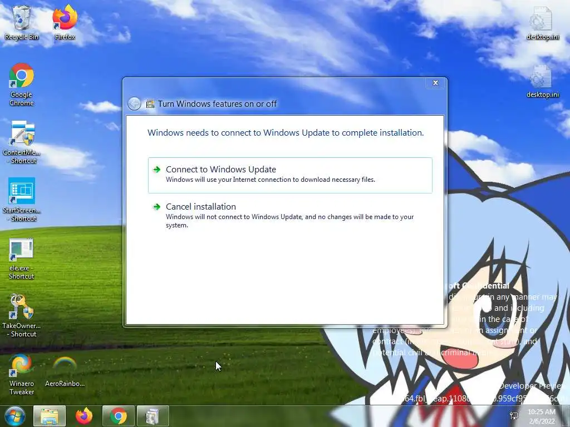The width and height of the screenshot is (570, 427).
Task: Launch Firefox from the desktop shortcut
Action: [x=65, y=23]
